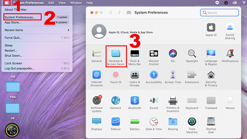This screenshot has height=139, width=247.
Task: Open Bluetooth preferences
Action: pos(135,103)
